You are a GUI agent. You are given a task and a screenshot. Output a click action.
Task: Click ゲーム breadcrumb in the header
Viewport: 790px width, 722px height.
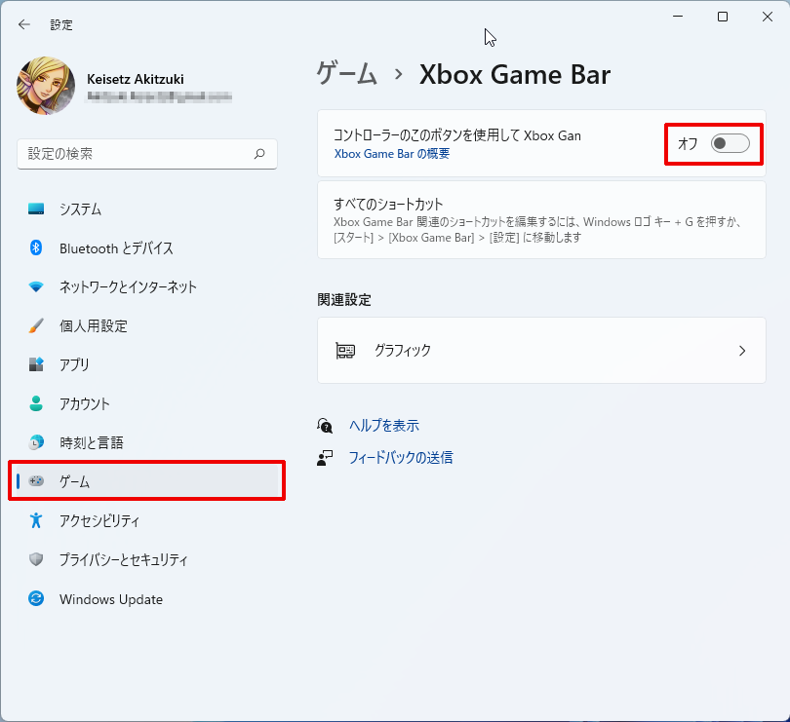click(x=346, y=74)
